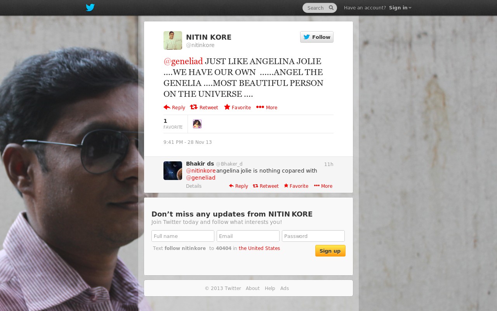
Task: Click the "Have an account?" text
Action: point(365,8)
